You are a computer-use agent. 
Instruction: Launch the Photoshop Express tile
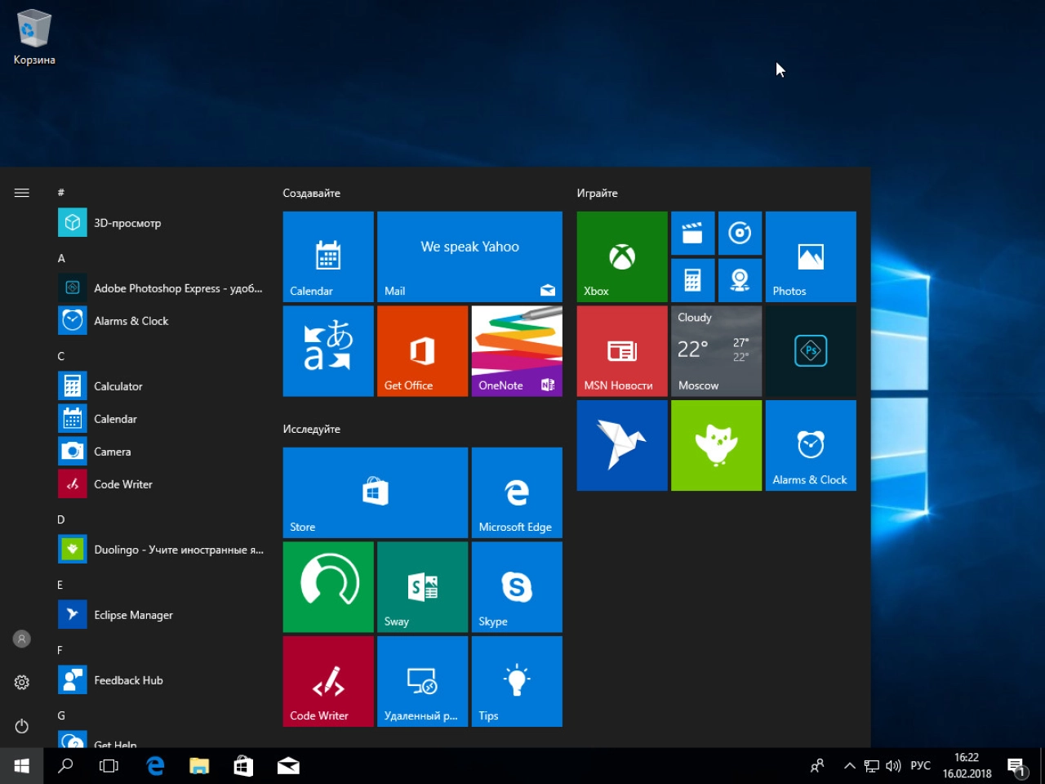(x=811, y=351)
